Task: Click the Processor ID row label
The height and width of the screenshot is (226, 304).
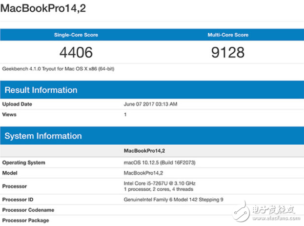Action: click(x=19, y=200)
